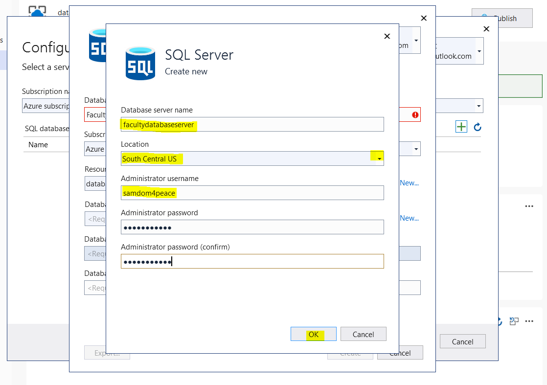Click the Administrator password field
Screen dimensions: 547x385
click(x=252, y=227)
